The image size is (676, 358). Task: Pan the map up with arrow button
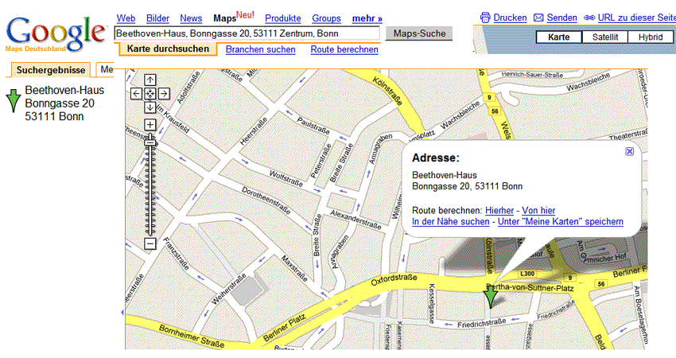click(x=150, y=80)
